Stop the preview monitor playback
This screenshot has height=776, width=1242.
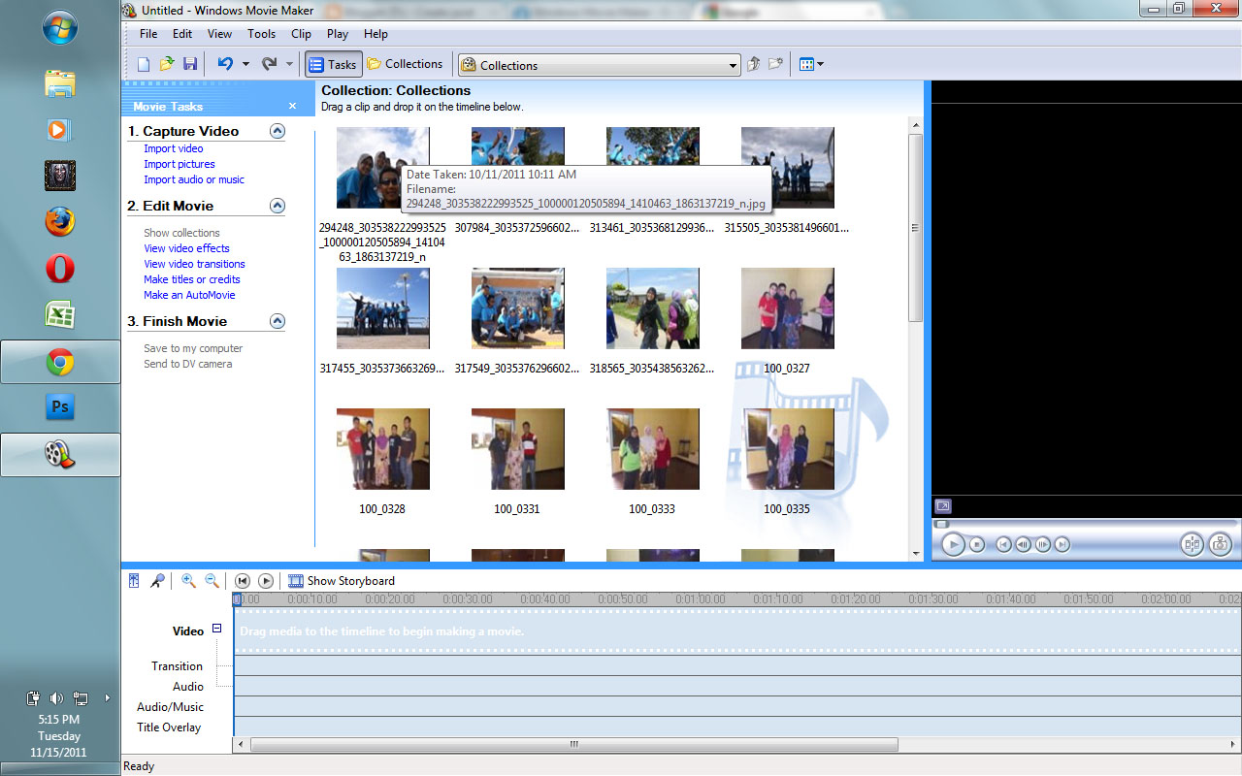pyautogui.click(x=977, y=544)
